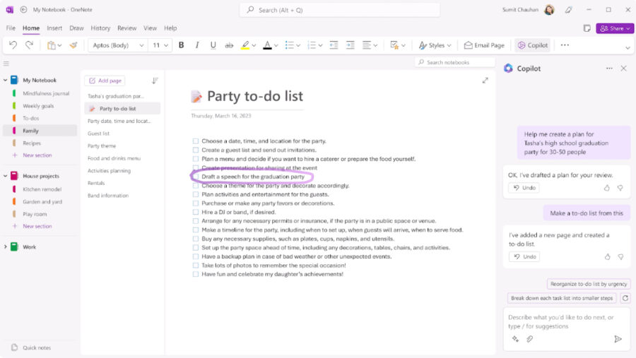Check off 'Choose a date, time, and location'
636x358 pixels.
(196, 141)
